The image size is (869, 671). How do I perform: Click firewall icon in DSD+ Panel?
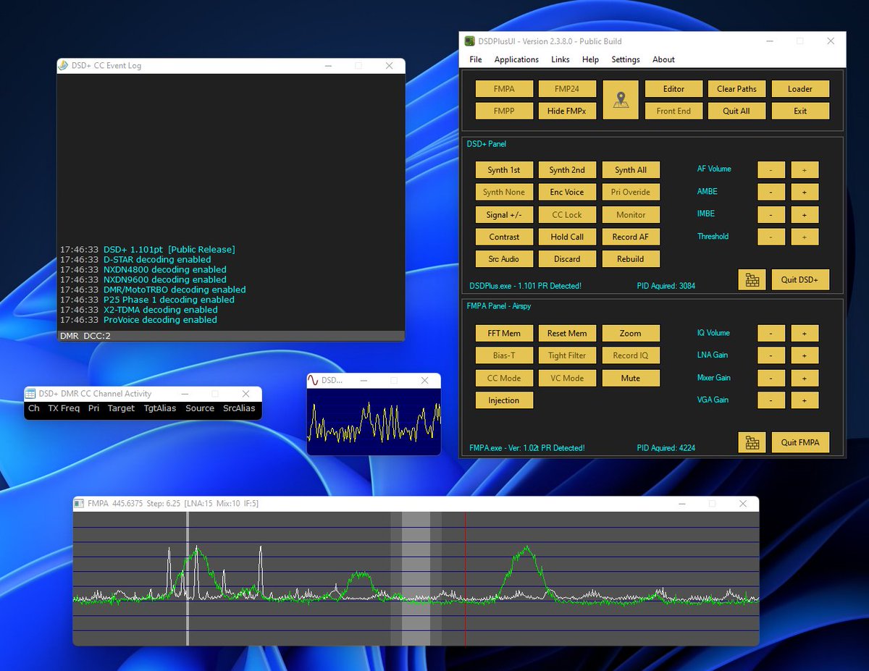pos(752,279)
